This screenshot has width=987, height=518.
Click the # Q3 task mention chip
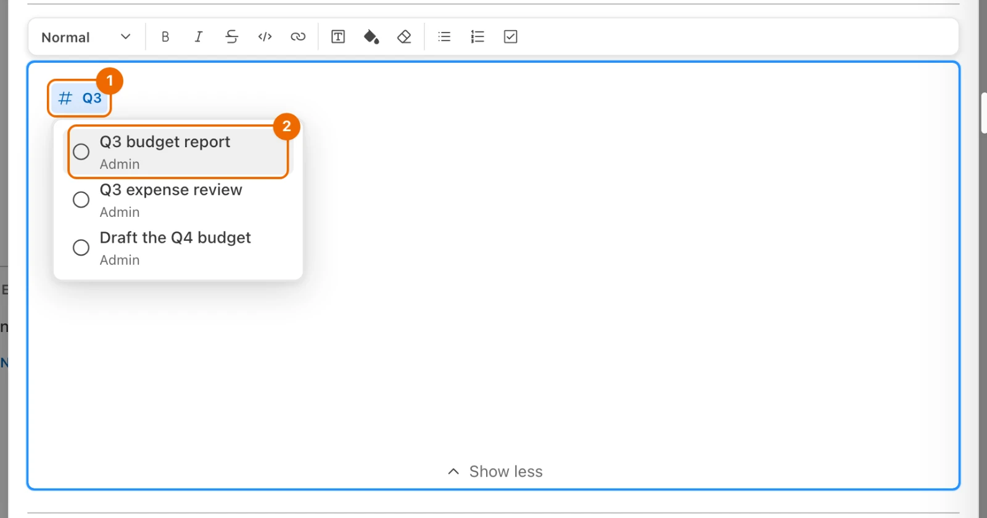tap(80, 99)
